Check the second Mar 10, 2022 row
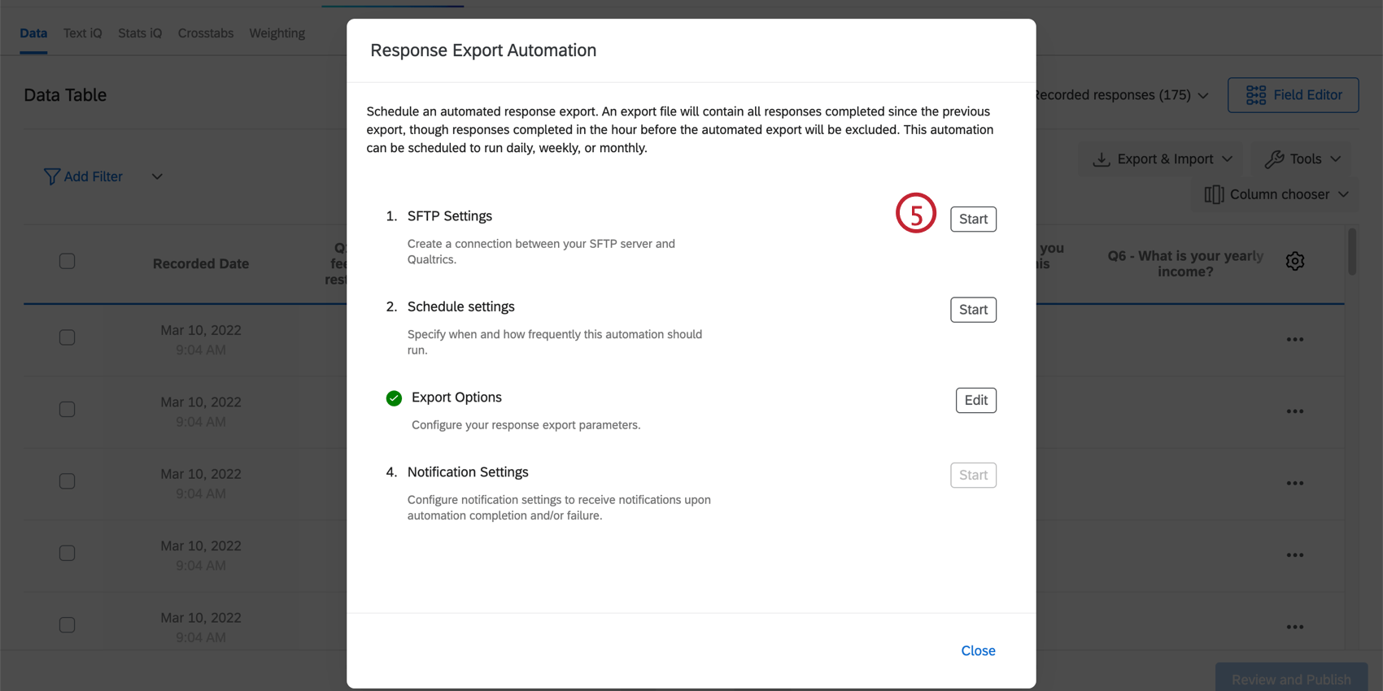The height and width of the screenshot is (691, 1383). point(68,409)
